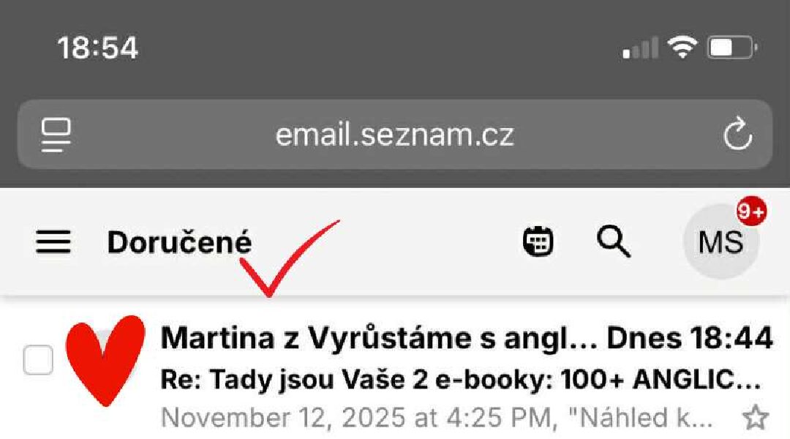The image size is (790, 439).
Task: Open the email search magnifier
Action: 613,241
